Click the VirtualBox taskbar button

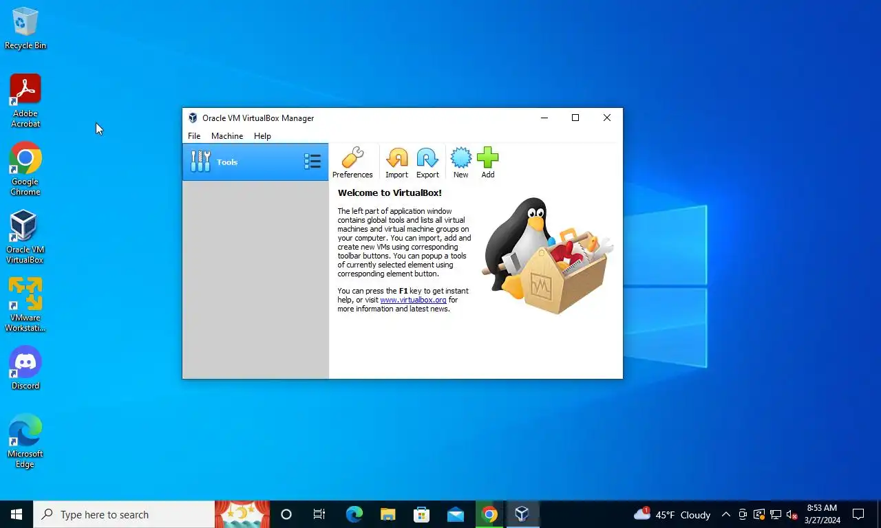(522, 514)
